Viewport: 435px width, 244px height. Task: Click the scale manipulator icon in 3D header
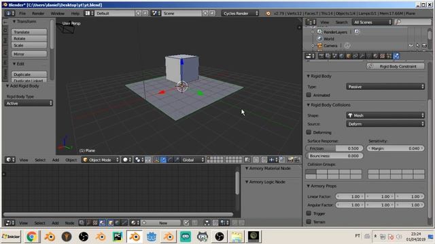pyautogui.click(x=177, y=160)
